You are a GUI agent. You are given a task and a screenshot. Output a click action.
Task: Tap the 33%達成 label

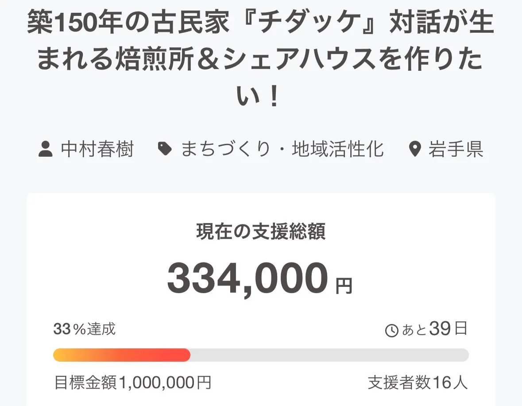coord(84,329)
